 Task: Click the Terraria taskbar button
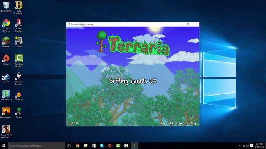click(134, 146)
